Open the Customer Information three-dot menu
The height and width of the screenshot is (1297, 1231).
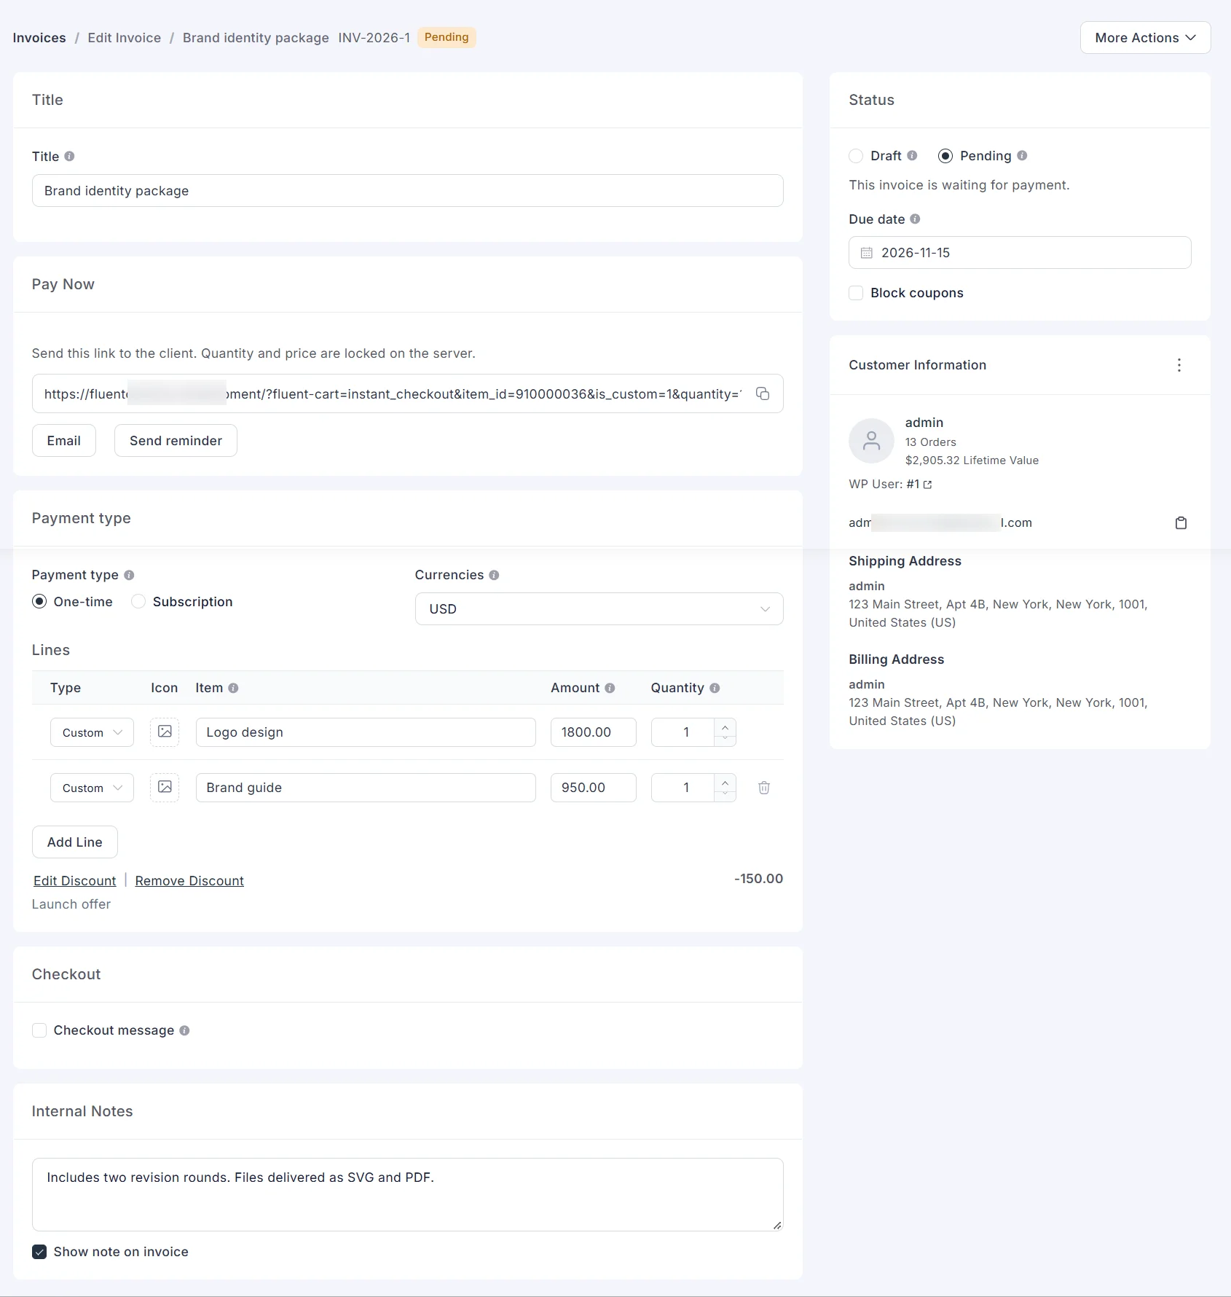1179,365
